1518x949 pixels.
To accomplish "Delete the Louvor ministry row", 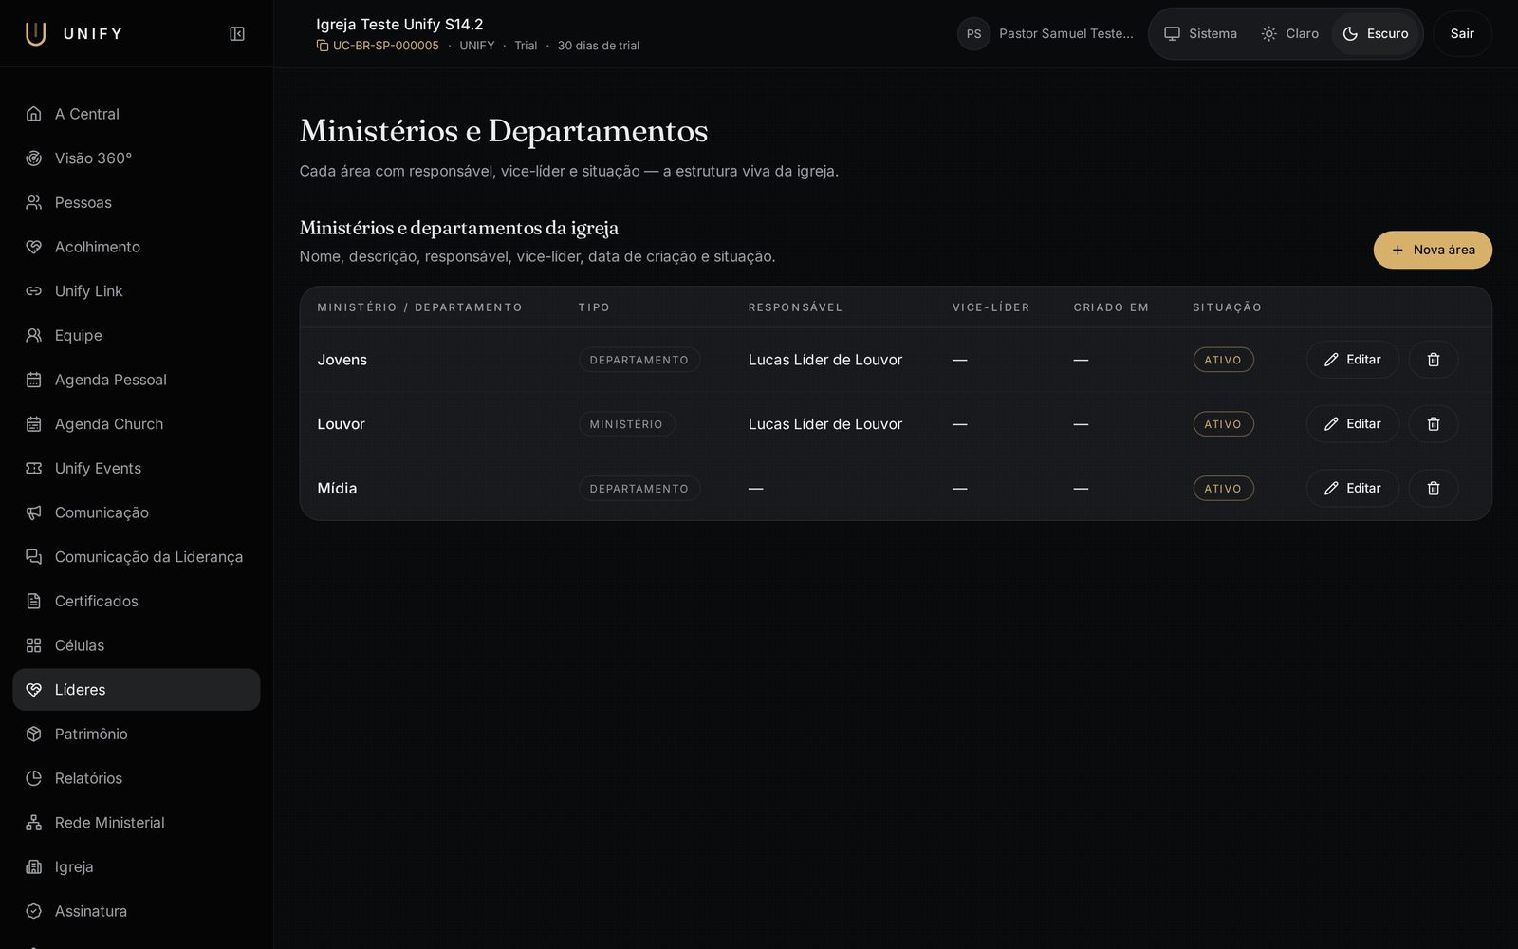I will (x=1433, y=424).
